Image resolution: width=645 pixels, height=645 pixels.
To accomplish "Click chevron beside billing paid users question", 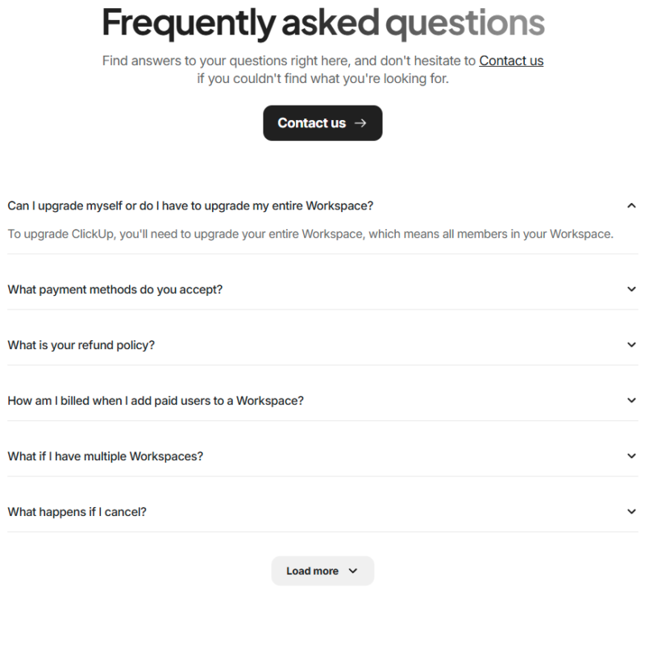I will [x=631, y=401].
